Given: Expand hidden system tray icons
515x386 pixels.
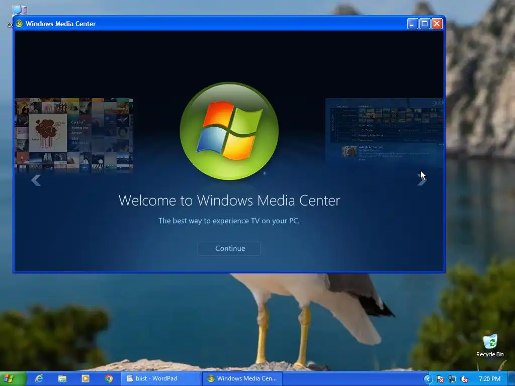Looking at the screenshot, I should (x=427, y=379).
